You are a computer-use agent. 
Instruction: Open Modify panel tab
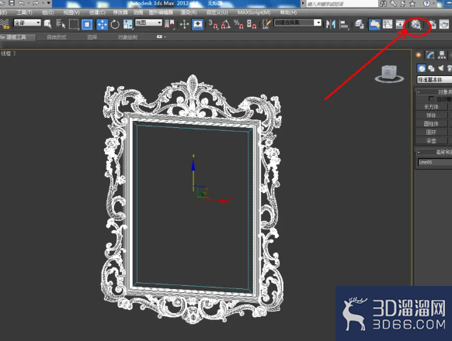click(x=430, y=55)
